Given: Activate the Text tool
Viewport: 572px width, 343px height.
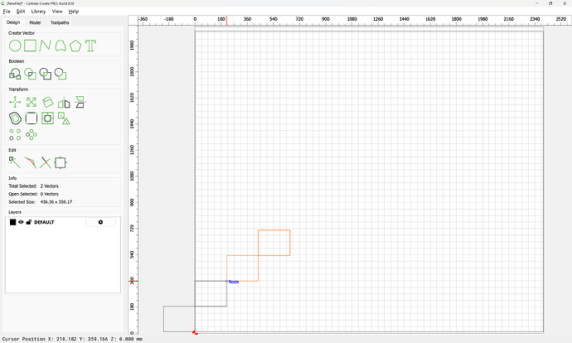Looking at the screenshot, I should pyautogui.click(x=90, y=45).
